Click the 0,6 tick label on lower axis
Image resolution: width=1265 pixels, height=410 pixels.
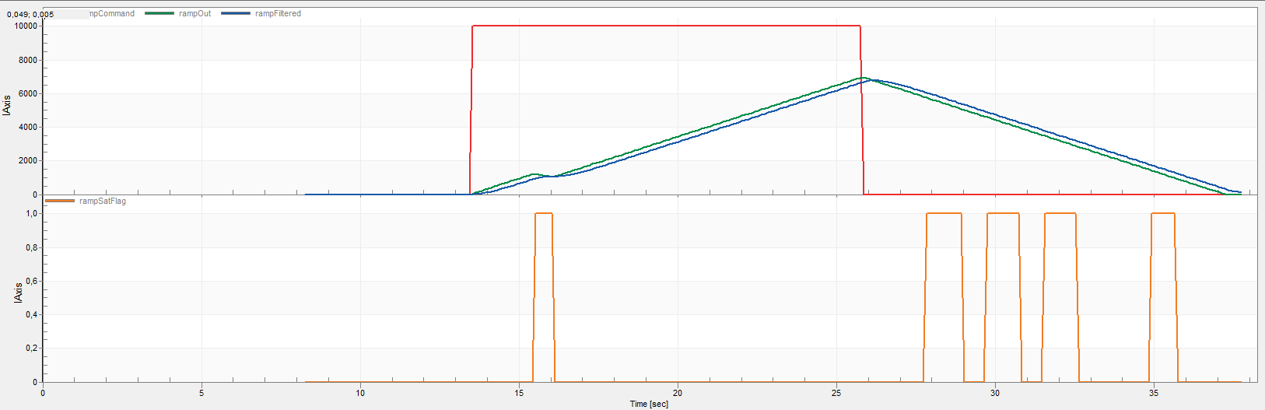(32, 281)
